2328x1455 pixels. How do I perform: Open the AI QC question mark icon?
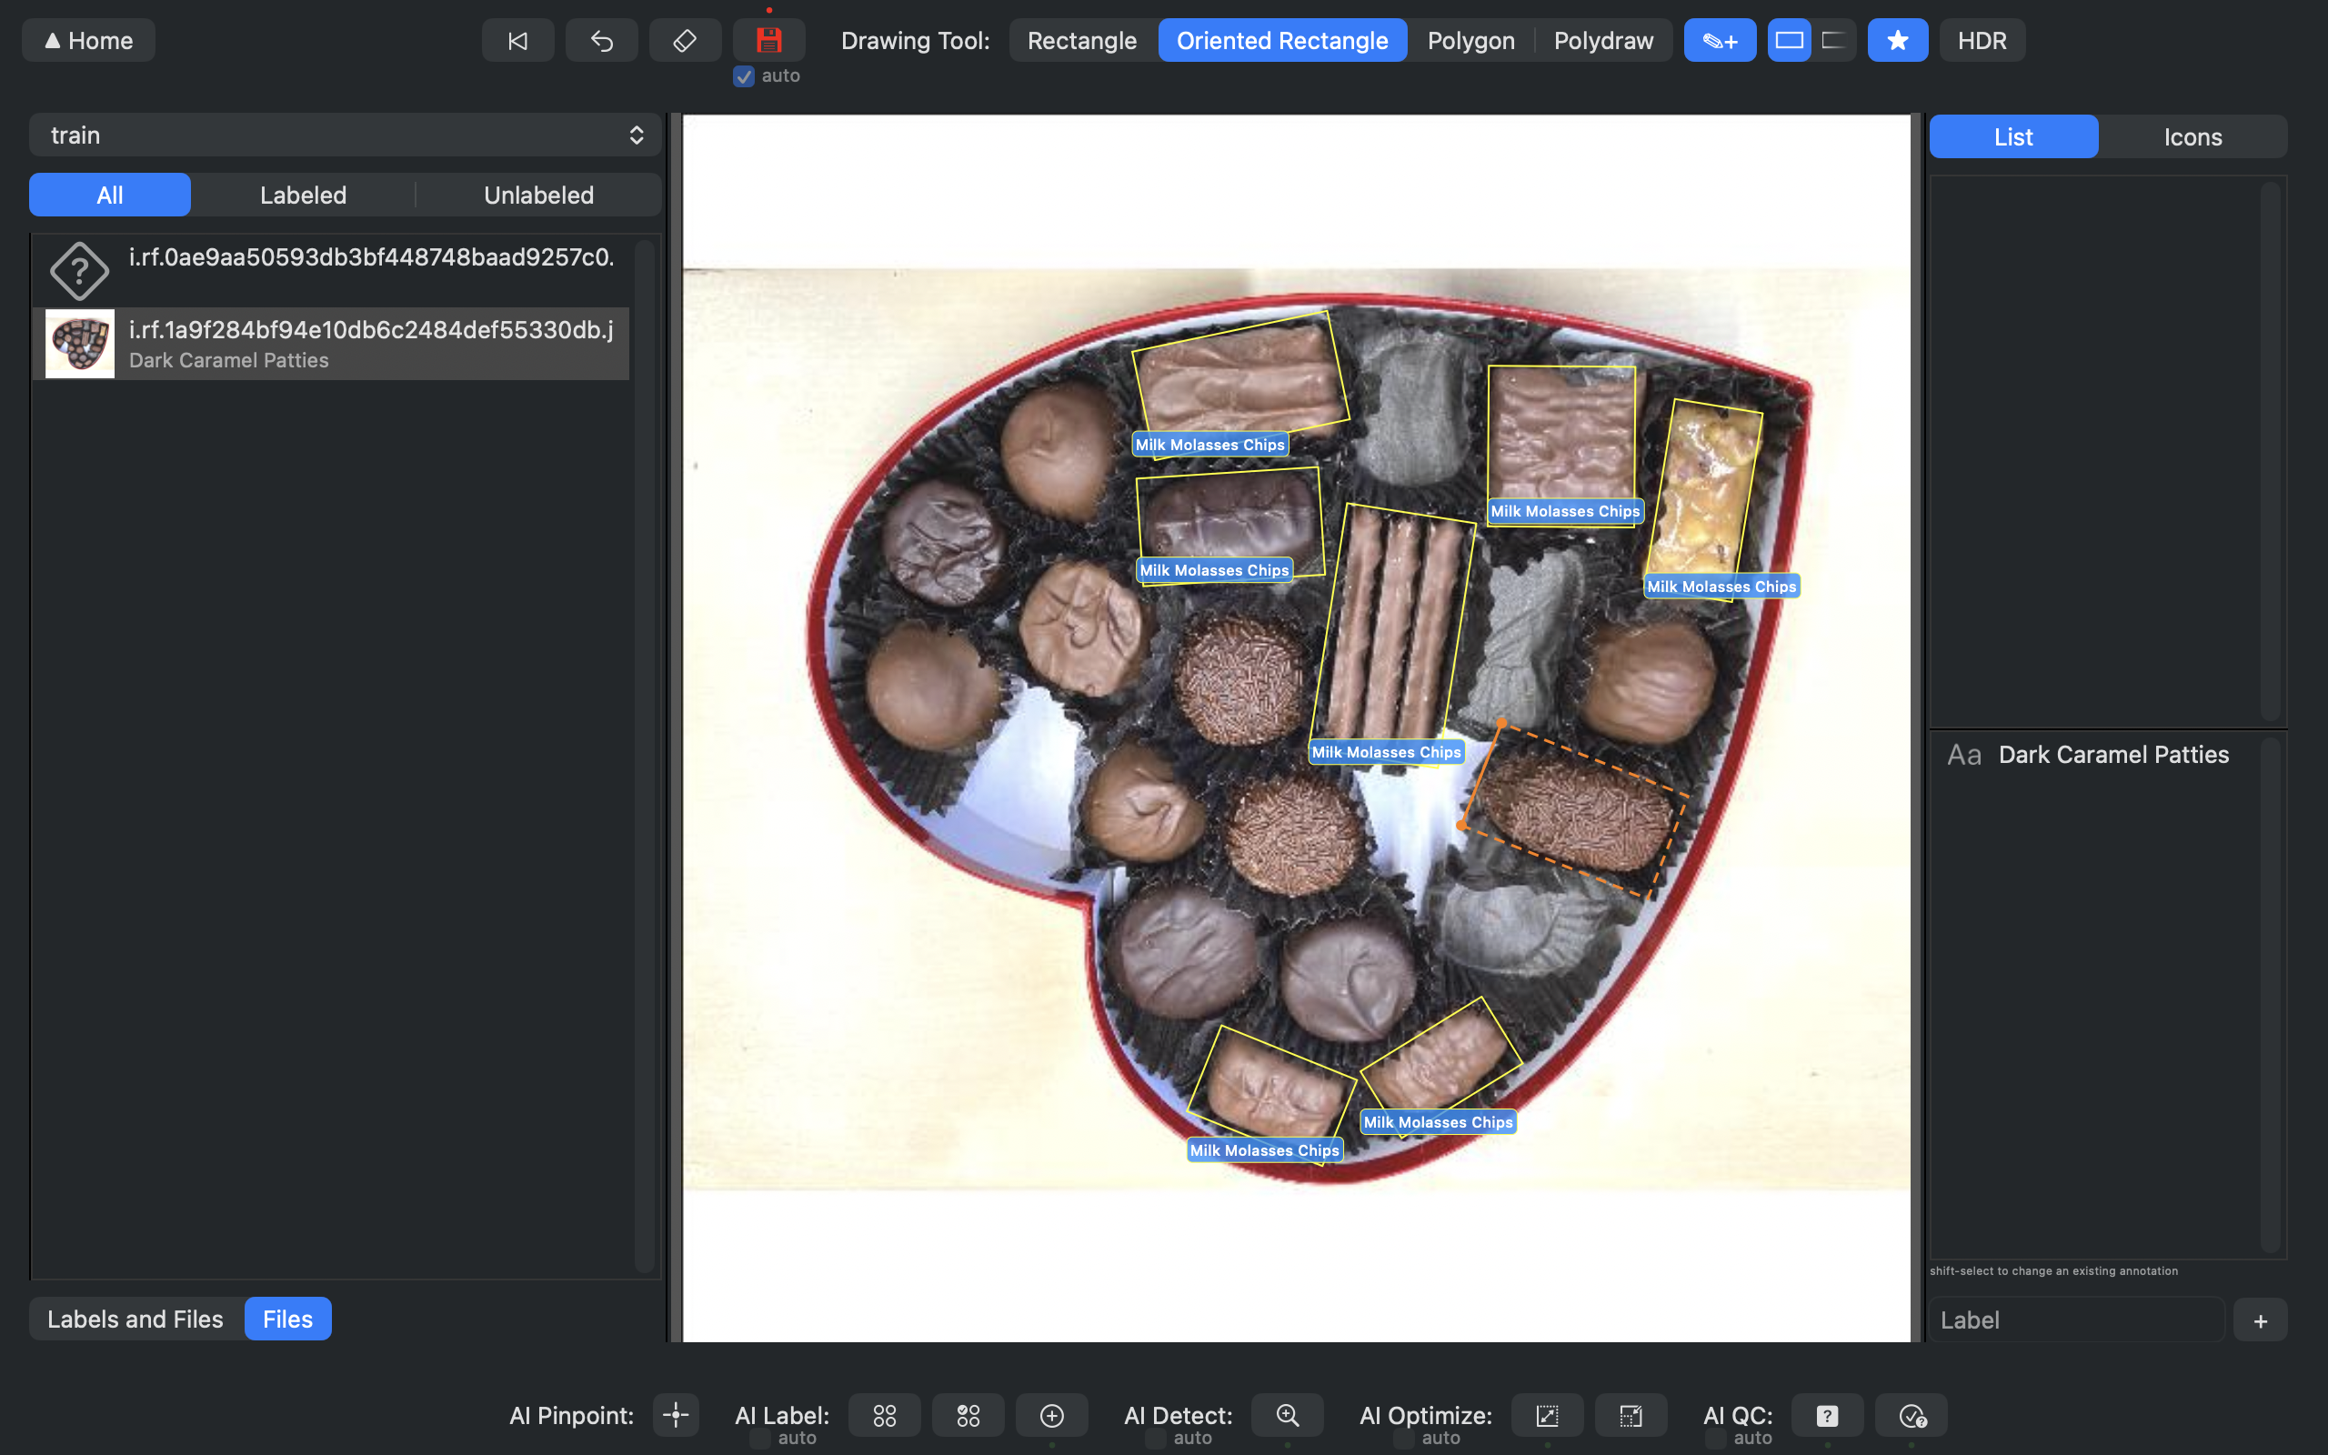[1827, 1415]
